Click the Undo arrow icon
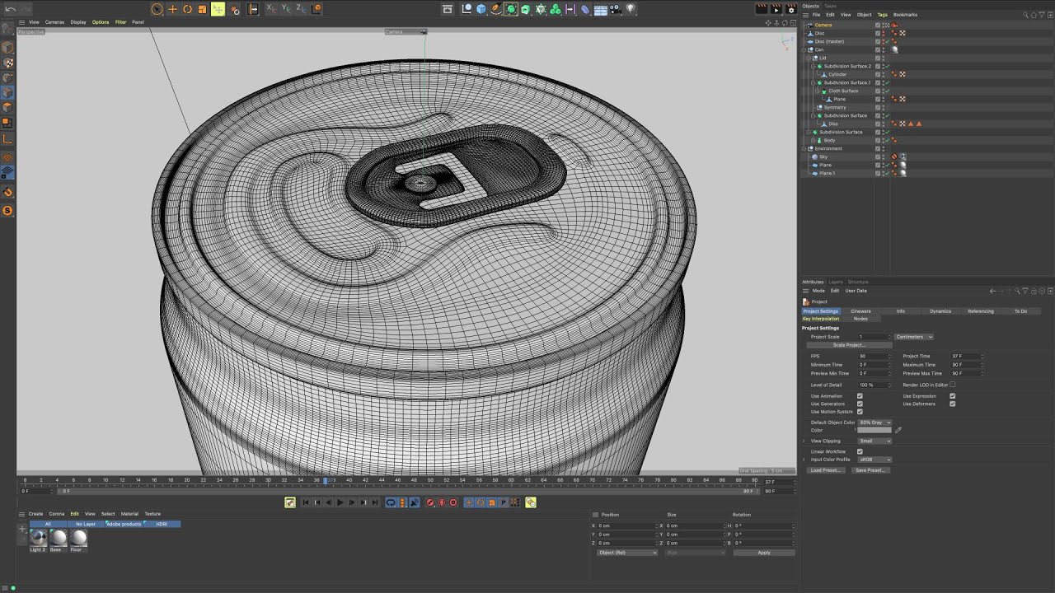 click(x=11, y=9)
